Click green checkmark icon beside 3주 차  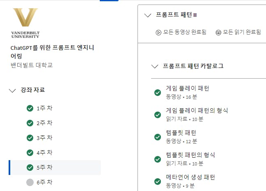(30, 138)
